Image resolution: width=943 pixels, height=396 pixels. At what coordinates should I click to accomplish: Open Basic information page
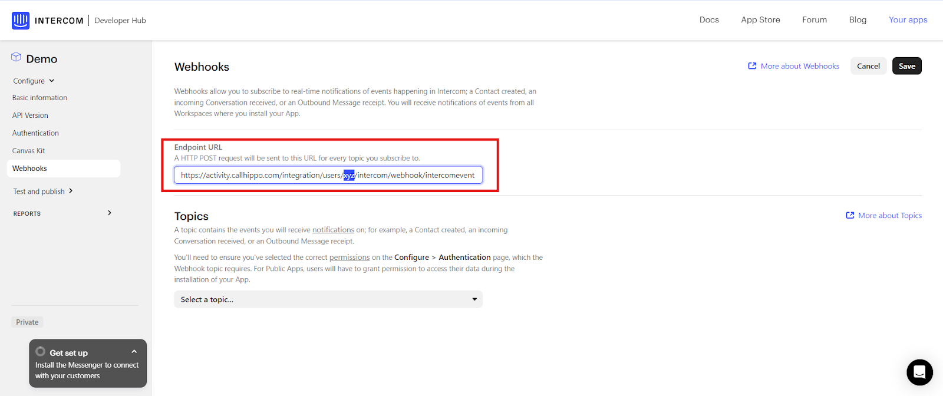pyautogui.click(x=39, y=98)
